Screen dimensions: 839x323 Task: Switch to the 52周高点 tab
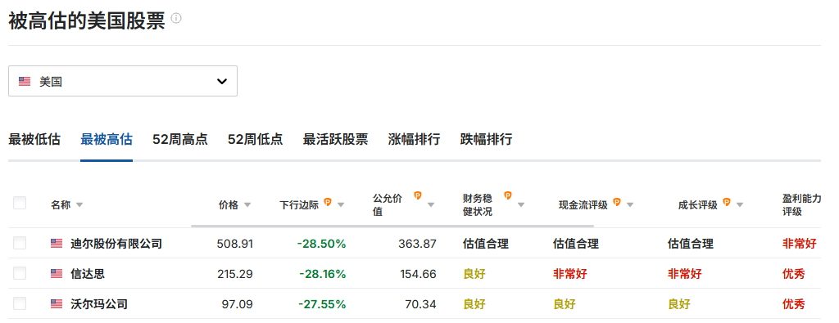pyautogui.click(x=180, y=140)
